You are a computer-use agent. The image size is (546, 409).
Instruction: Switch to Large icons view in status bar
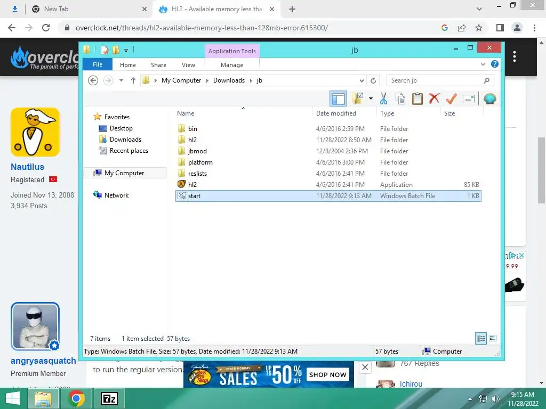point(493,338)
